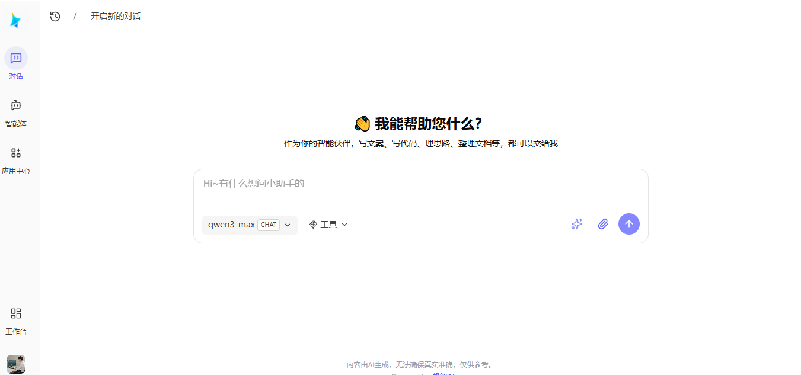This screenshot has width=801, height=375.
Task: Click the chevron next to qwen3-max
Action: click(x=287, y=225)
